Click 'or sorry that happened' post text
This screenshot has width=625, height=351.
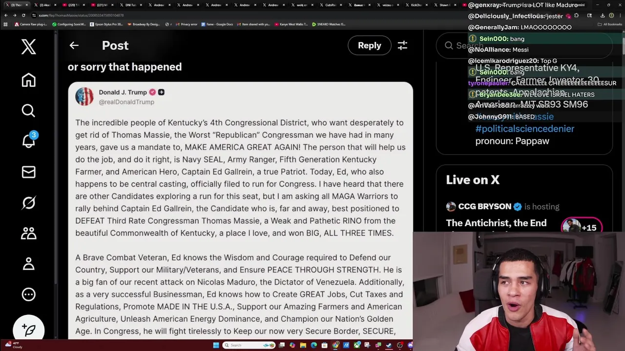click(125, 67)
